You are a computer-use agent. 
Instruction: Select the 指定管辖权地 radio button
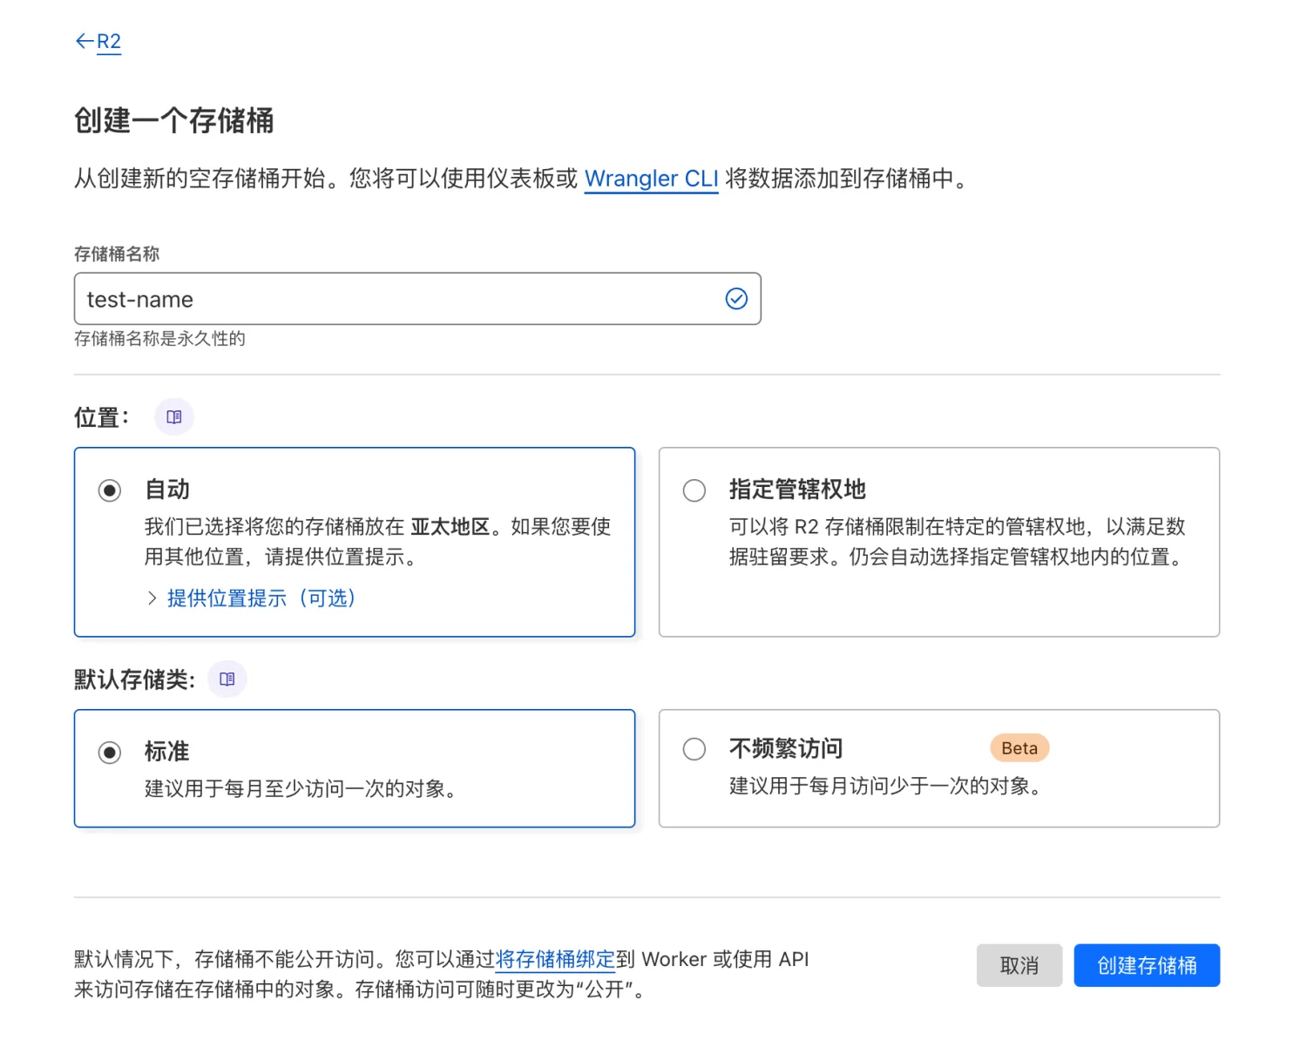(694, 490)
